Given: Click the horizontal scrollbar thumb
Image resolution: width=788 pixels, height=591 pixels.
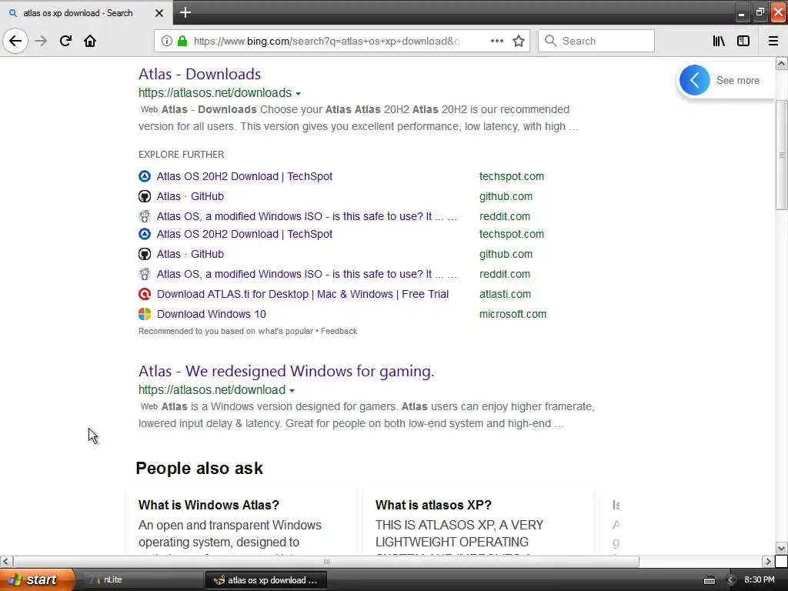Looking at the screenshot, I should tap(326, 561).
